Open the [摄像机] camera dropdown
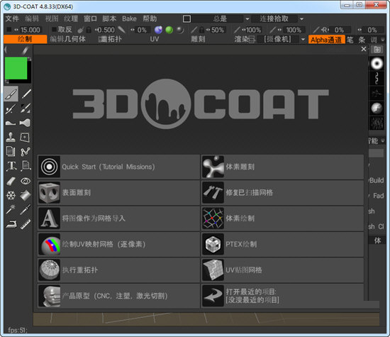 [303, 39]
